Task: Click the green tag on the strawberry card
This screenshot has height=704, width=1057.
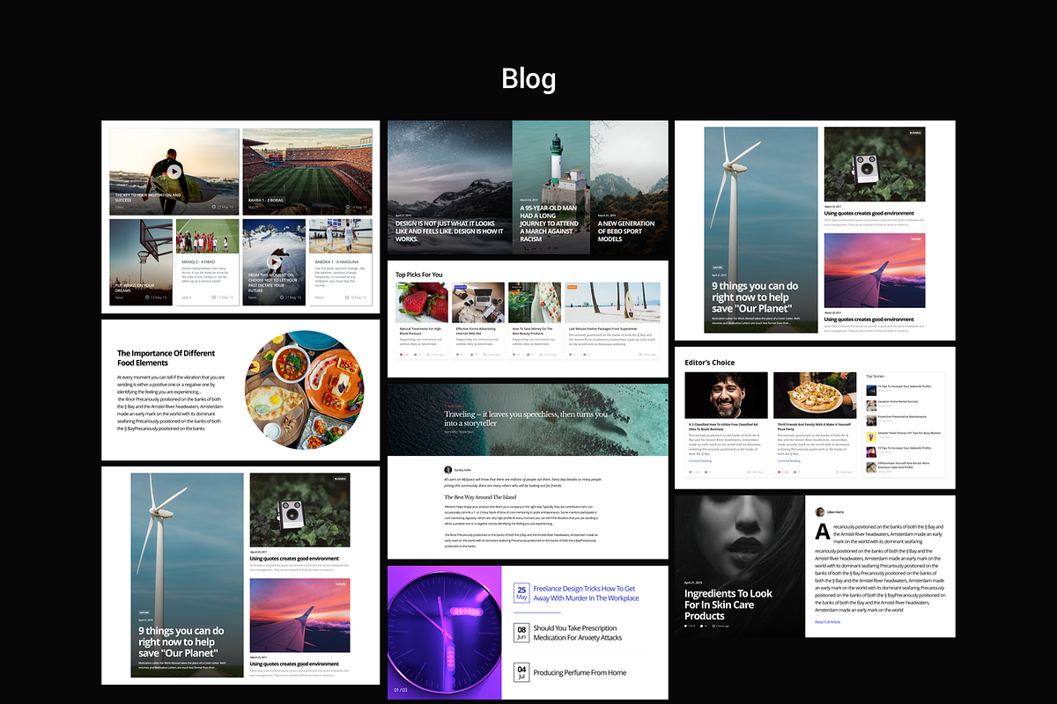Action: coord(403,286)
